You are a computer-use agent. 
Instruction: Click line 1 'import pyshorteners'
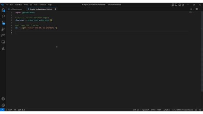pos(25,13)
